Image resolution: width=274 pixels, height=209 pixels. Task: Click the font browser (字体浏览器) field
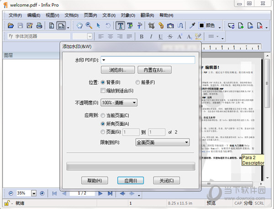click(x=39, y=37)
